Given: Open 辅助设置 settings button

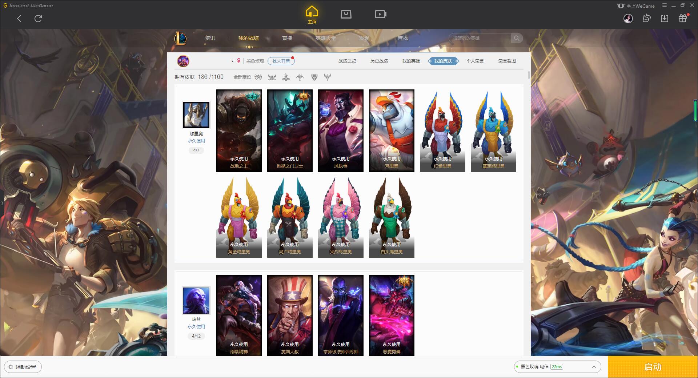Looking at the screenshot, I should [23, 367].
